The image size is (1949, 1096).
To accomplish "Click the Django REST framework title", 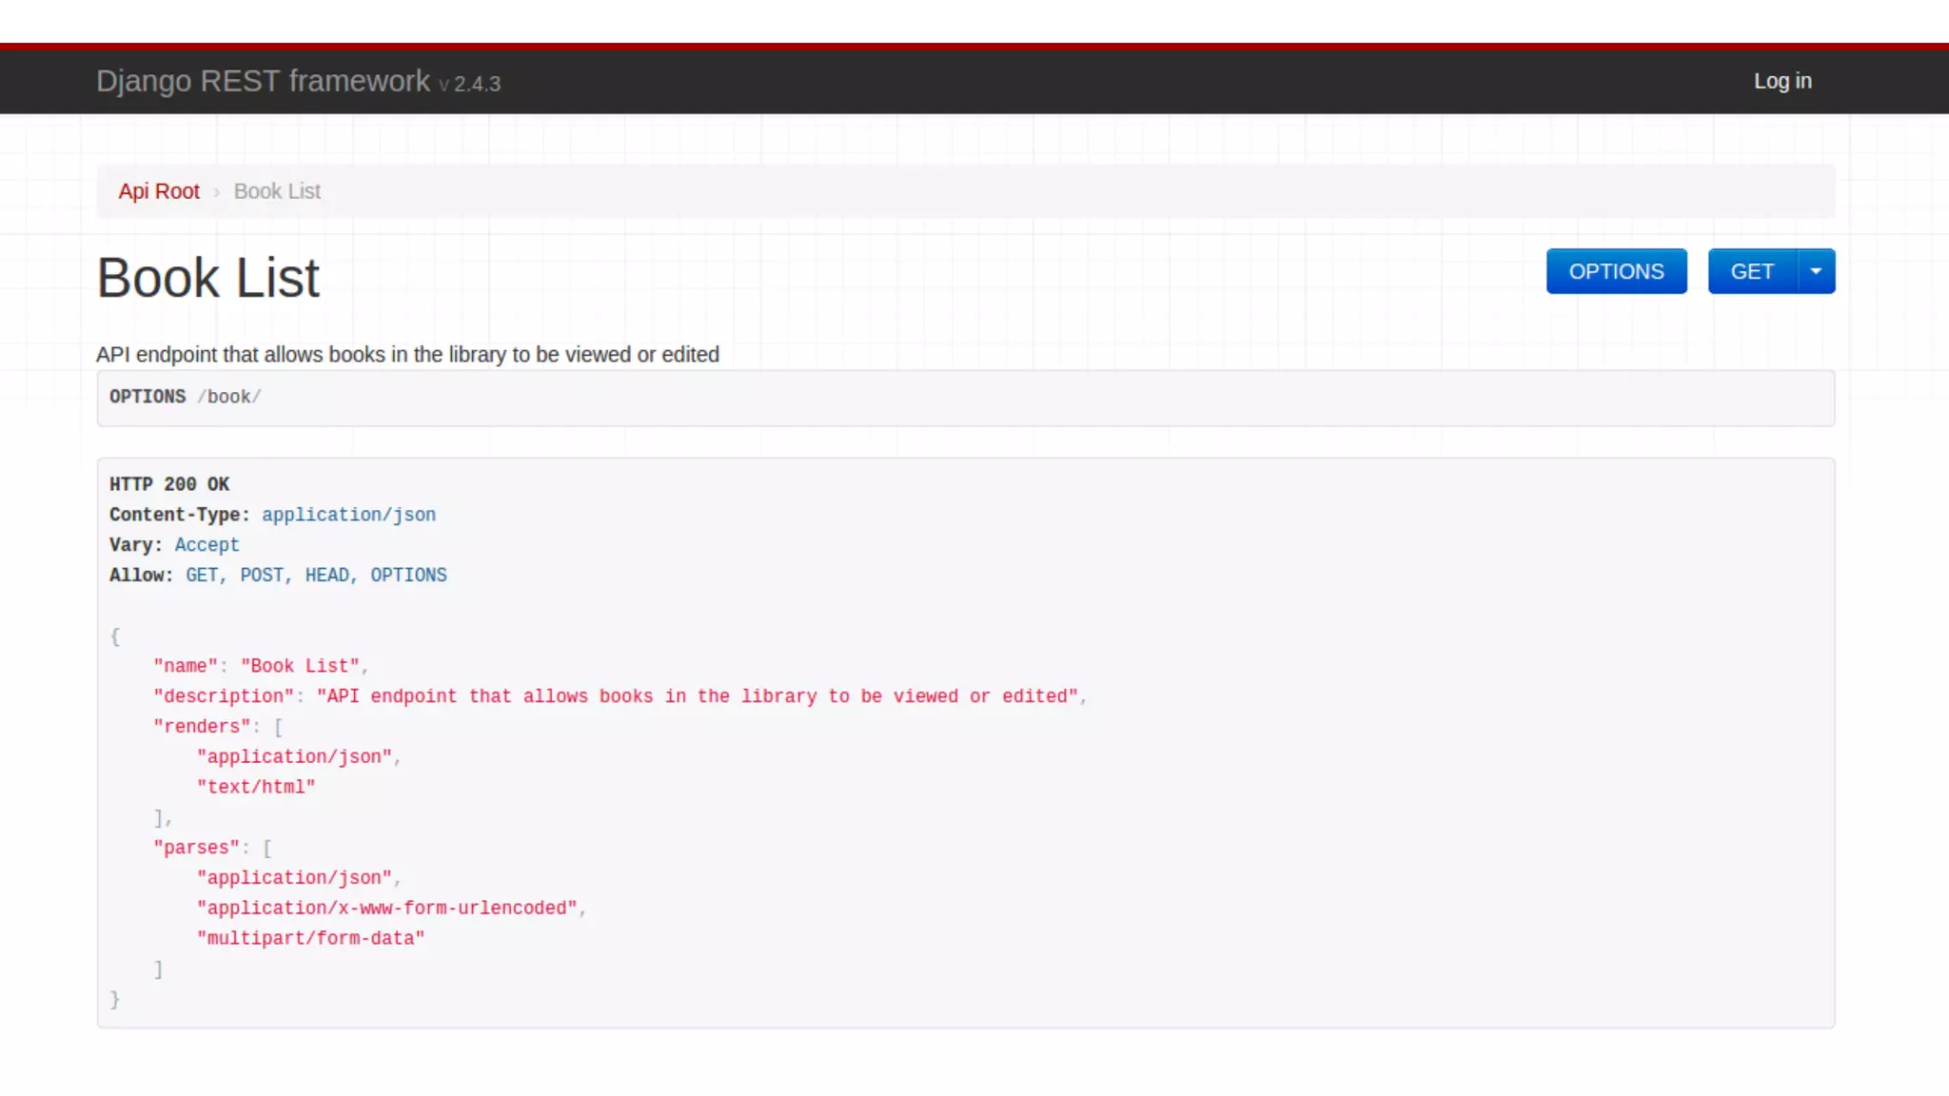I will (x=263, y=81).
